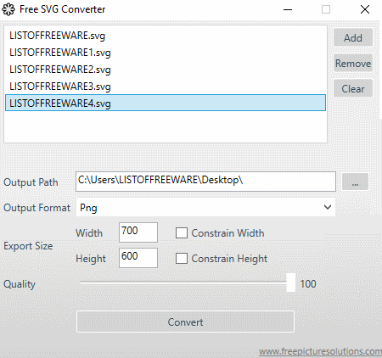Select LISTOFFREEWARE3.svg in the list
The image size is (382, 358).
166,87
